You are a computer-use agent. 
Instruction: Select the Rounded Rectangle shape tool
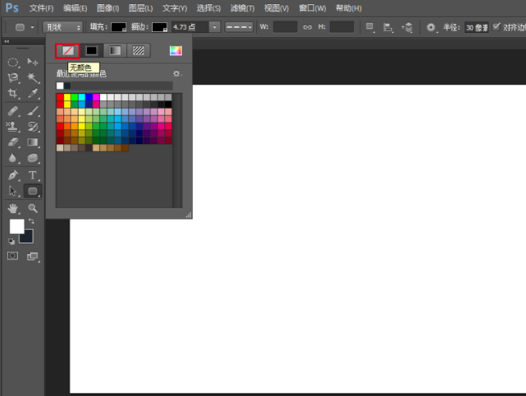(33, 191)
